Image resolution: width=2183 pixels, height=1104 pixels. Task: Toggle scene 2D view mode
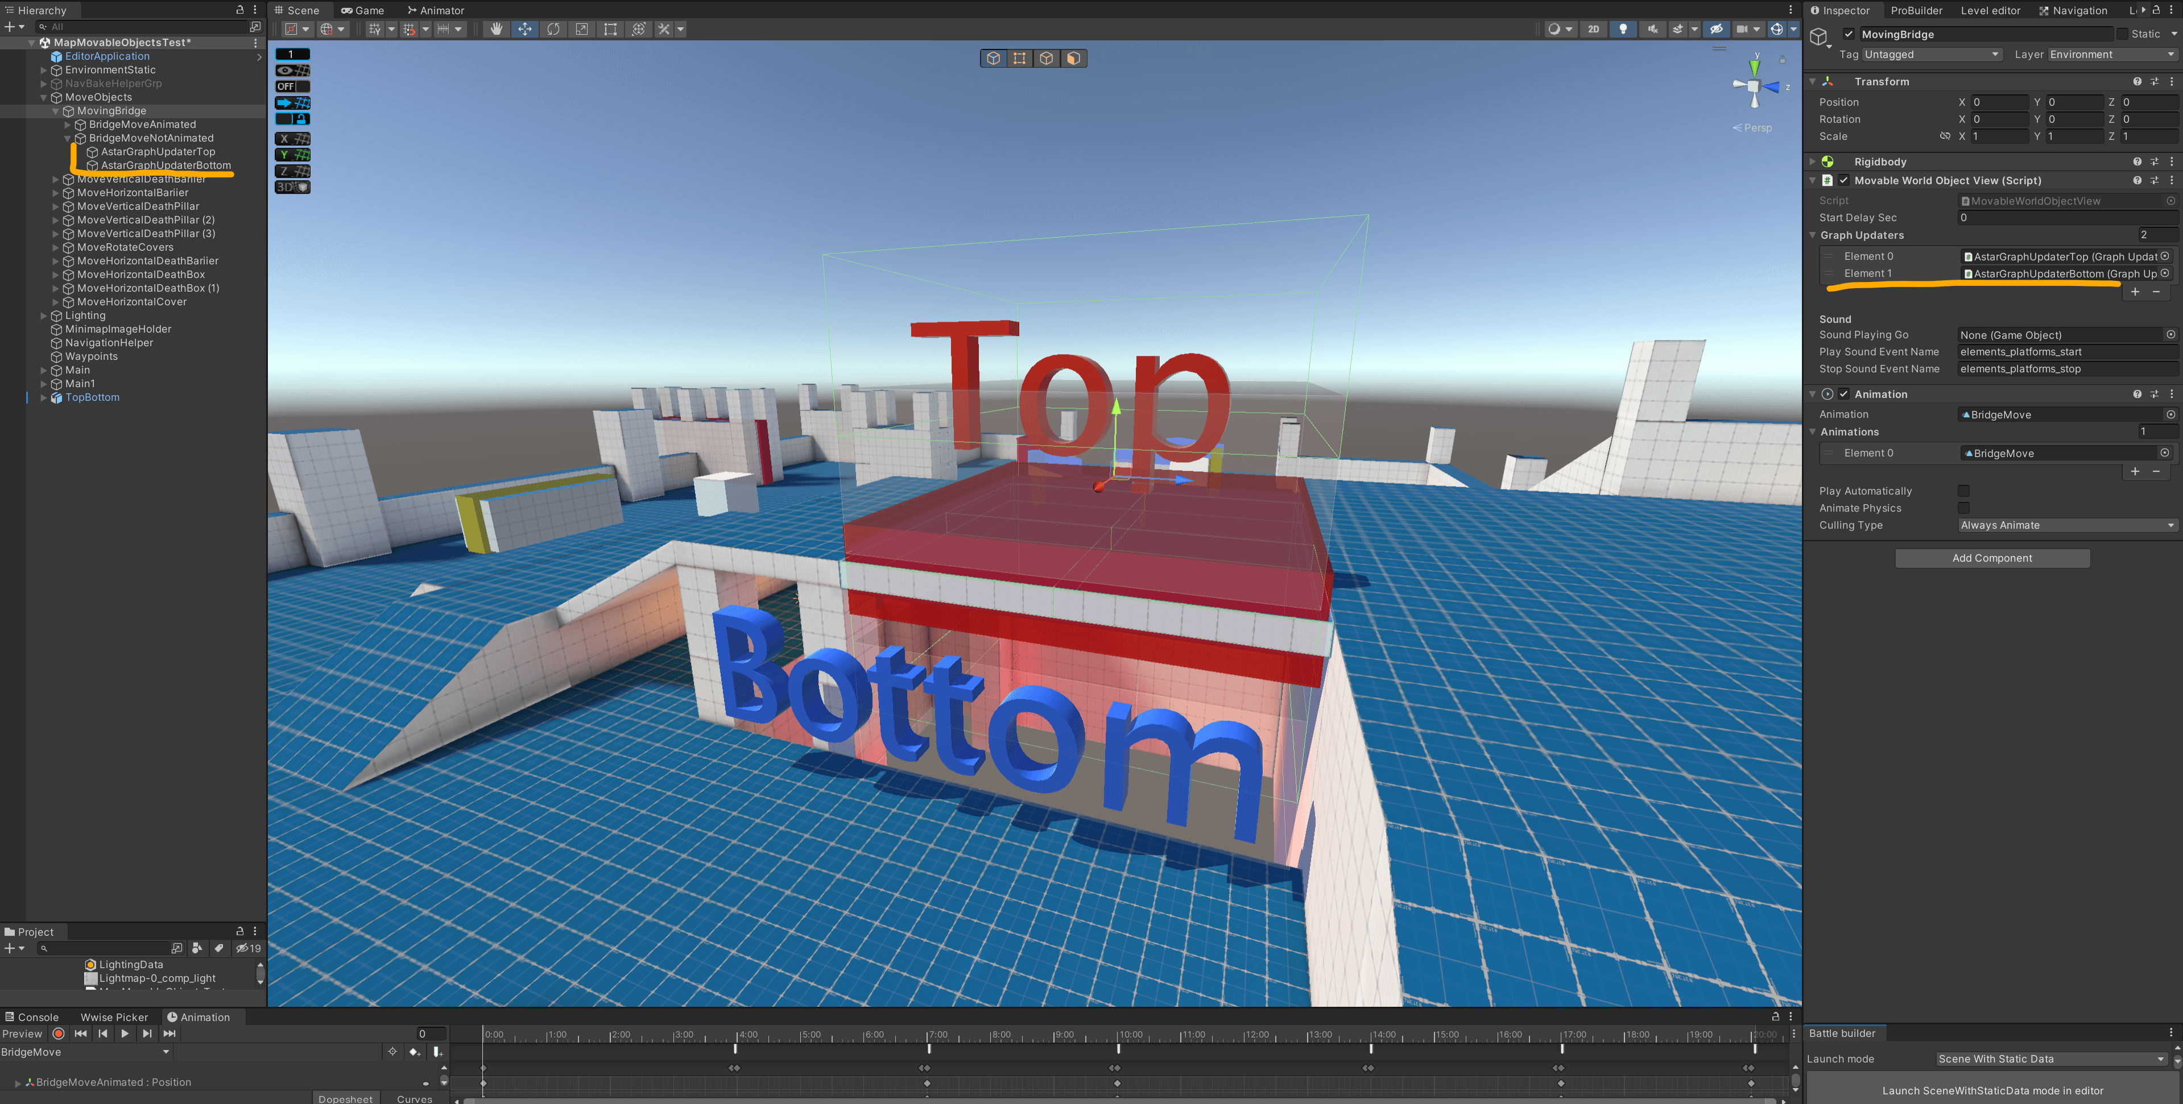click(1593, 29)
